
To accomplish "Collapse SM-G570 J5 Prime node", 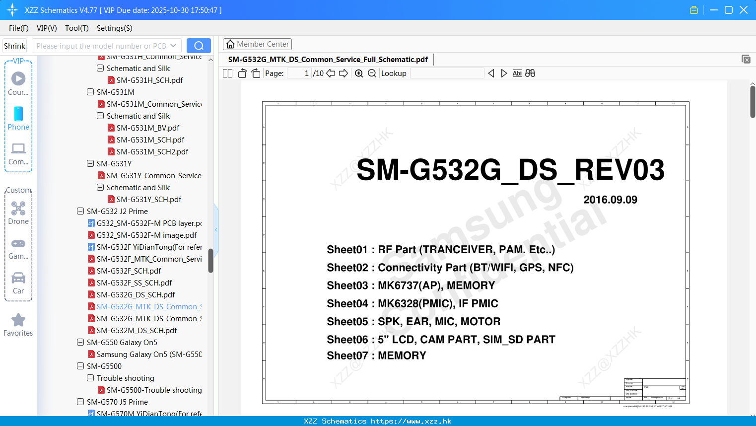I will click(80, 402).
